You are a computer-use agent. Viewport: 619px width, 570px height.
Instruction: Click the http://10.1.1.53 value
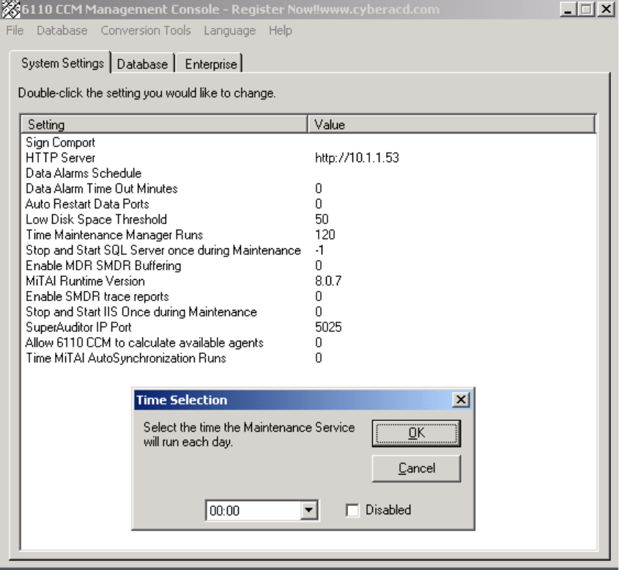(357, 158)
